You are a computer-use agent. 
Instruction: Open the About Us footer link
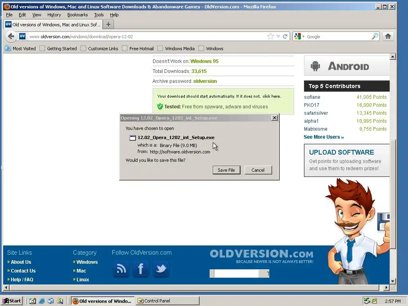(x=21, y=262)
